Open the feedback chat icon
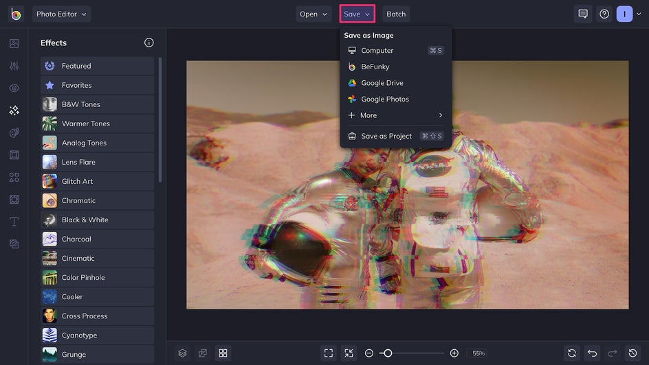 tap(583, 14)
